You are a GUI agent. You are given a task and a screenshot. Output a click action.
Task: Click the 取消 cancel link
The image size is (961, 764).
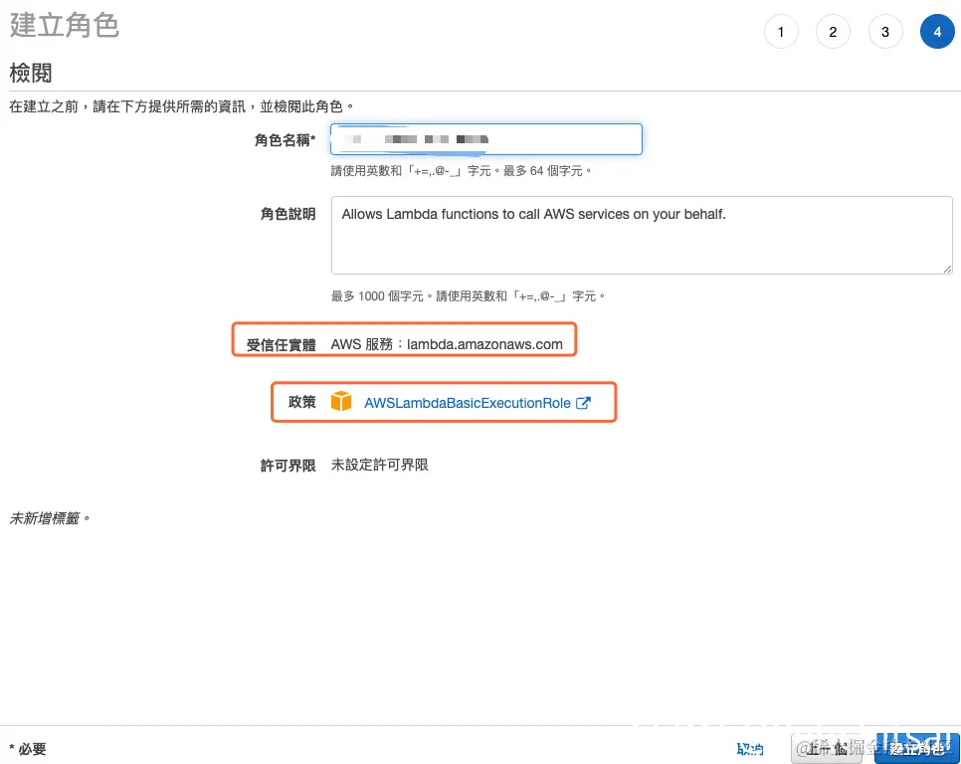click(750, 749)
